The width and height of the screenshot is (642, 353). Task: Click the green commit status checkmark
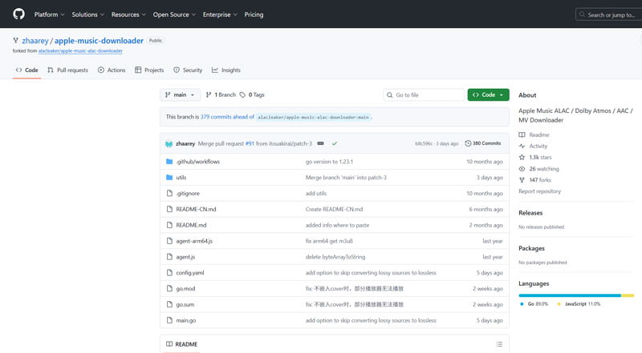334,143
